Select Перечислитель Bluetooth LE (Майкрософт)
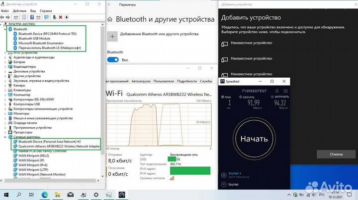The width and height of the screenshot is (358, 200). (x=50, y=48)
